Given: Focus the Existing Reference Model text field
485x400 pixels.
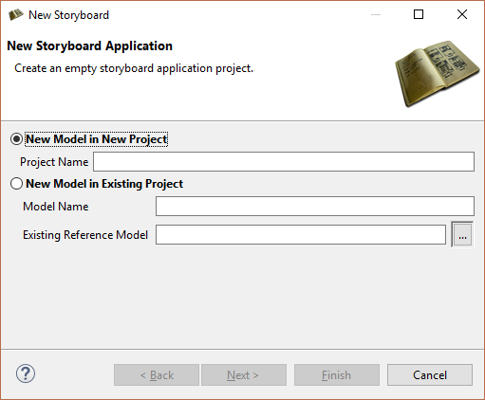Looking at the screenshot, I should [x=301, y=235].
